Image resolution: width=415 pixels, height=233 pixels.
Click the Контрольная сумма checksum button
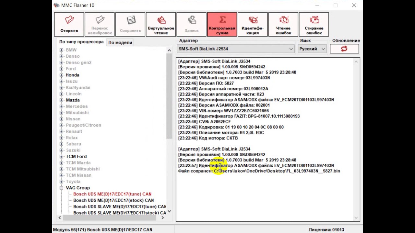coord(222,25)
